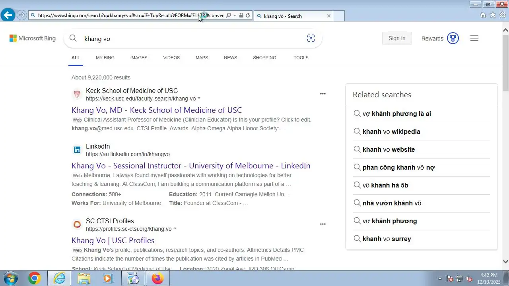Open visual search camera icon
The image size is (509, 286).
point(311,38)
